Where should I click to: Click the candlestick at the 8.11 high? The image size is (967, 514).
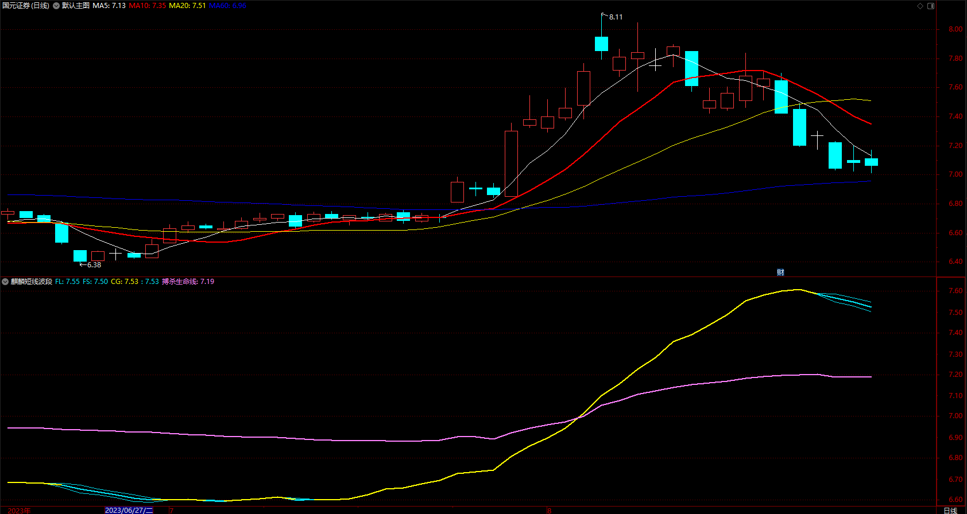pos(601,44)
